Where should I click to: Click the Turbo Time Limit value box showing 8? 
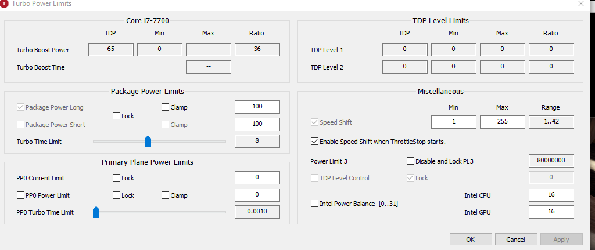[257, 142]
